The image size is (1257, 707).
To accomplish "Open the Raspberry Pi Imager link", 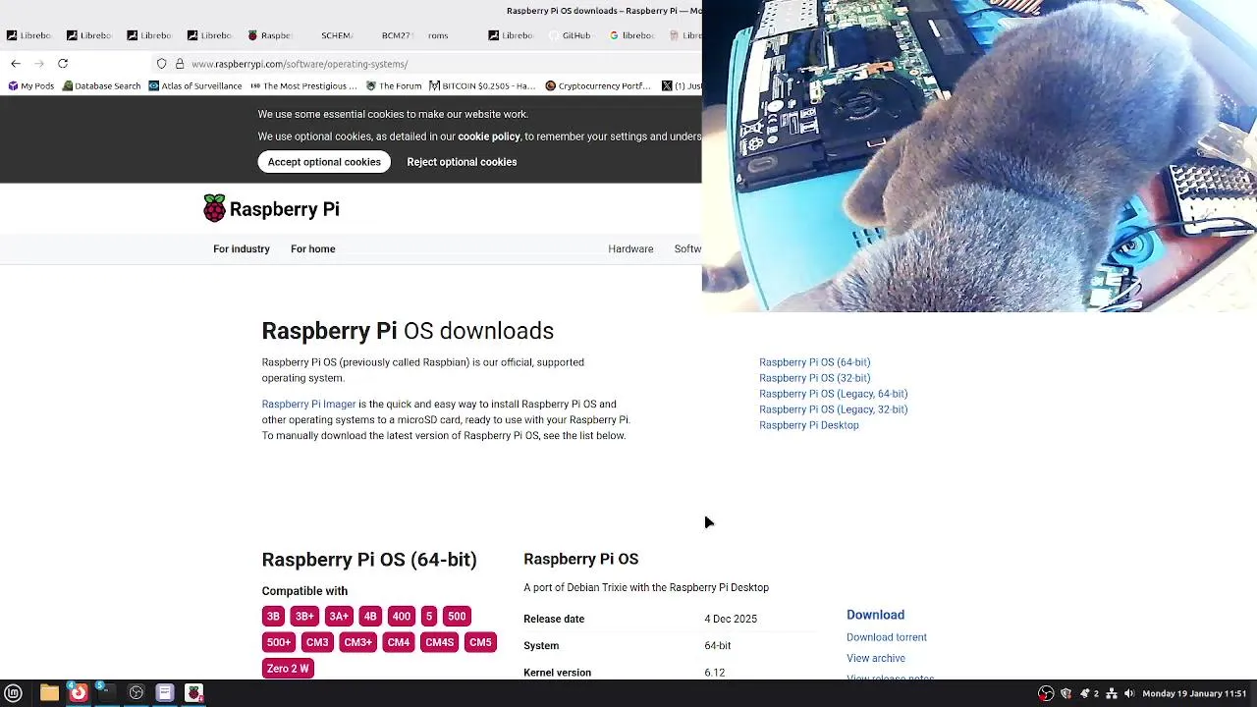I will point(308,404).
